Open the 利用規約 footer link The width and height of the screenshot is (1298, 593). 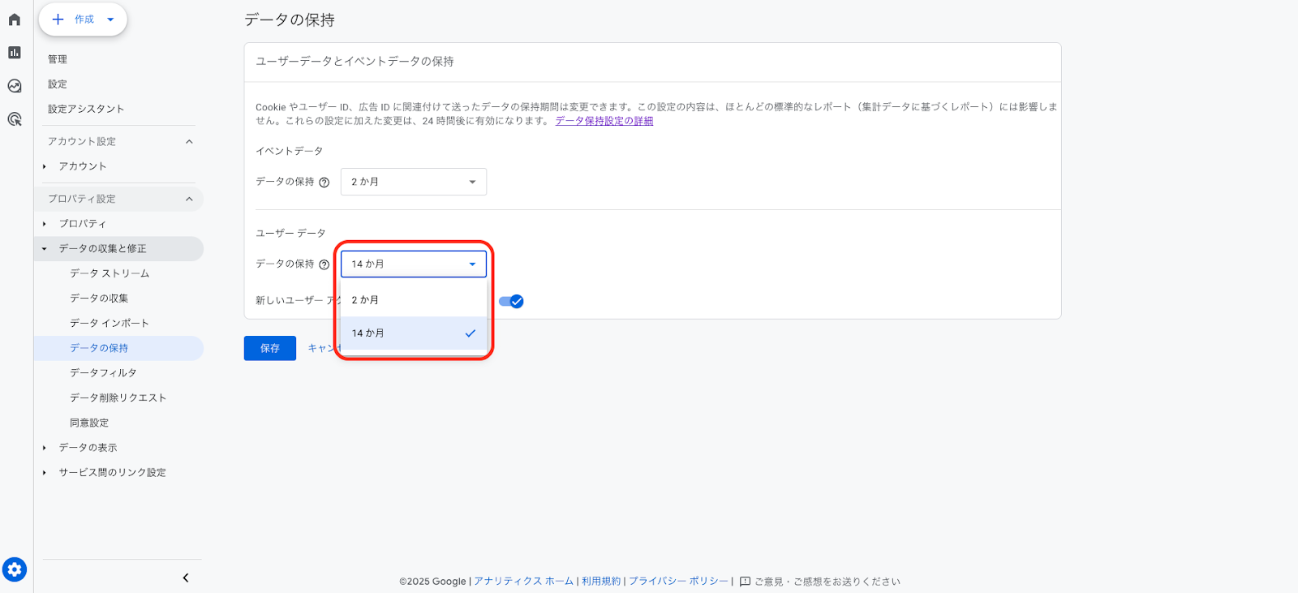(601, 582)
